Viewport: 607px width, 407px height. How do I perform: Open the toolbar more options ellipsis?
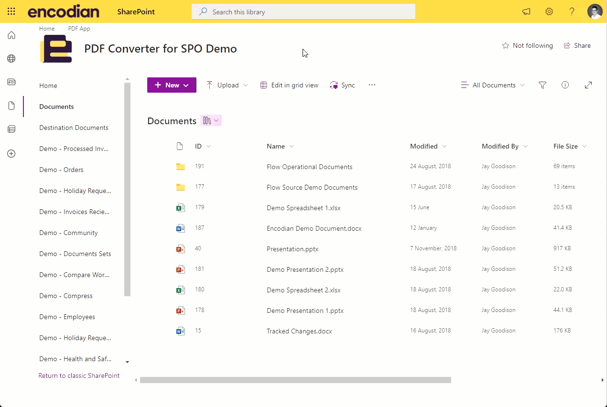372,85
